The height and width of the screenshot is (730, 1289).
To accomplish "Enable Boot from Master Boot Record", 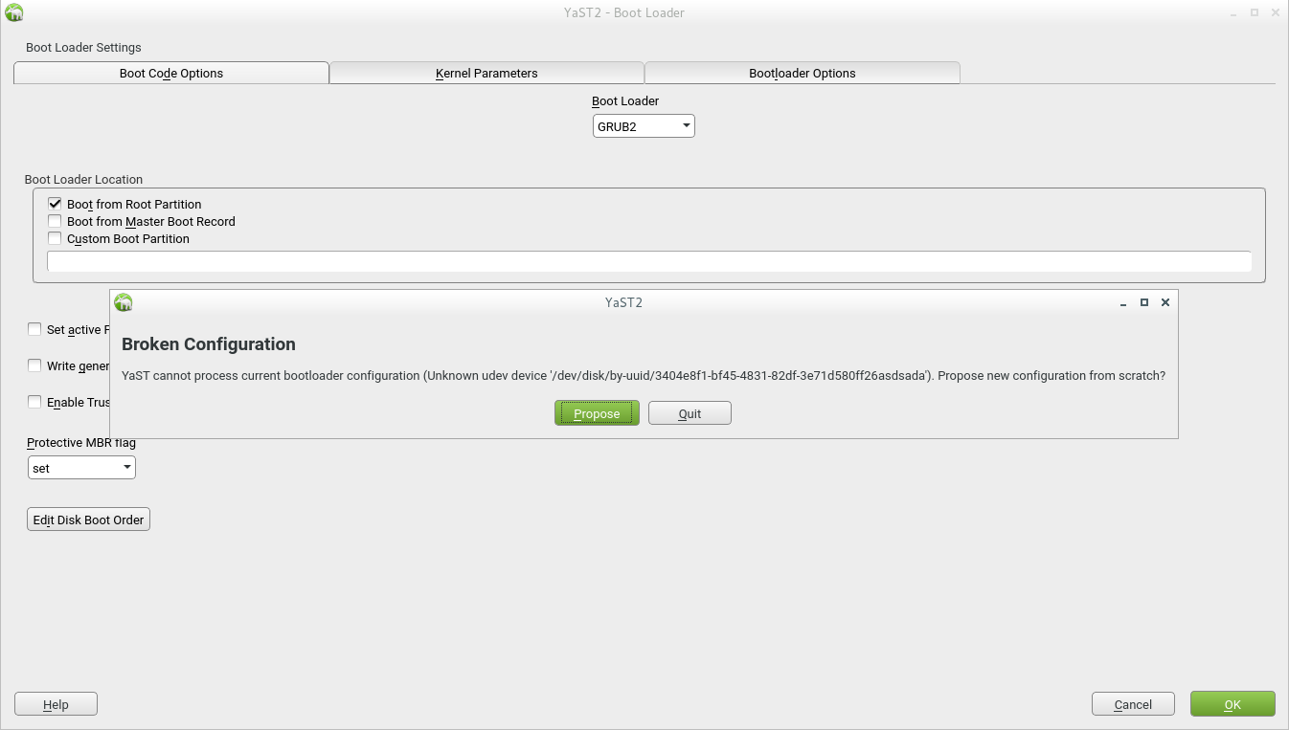I will pyautogui.click(x=55, y=221).
